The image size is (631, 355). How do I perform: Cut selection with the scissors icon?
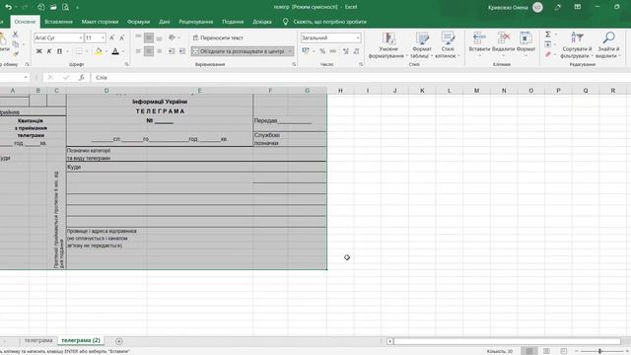(x=16, y=35)
